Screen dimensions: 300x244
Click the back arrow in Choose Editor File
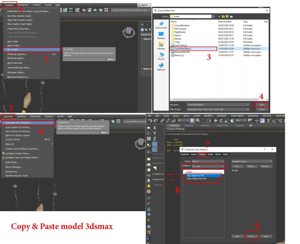tap(219, 16)
